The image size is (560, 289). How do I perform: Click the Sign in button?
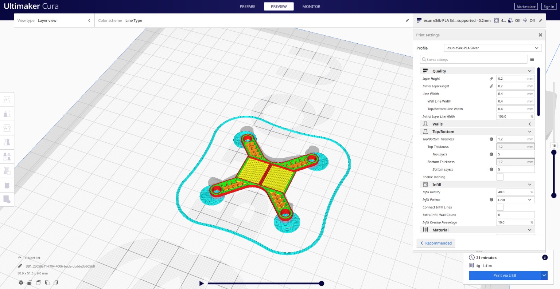549,7
